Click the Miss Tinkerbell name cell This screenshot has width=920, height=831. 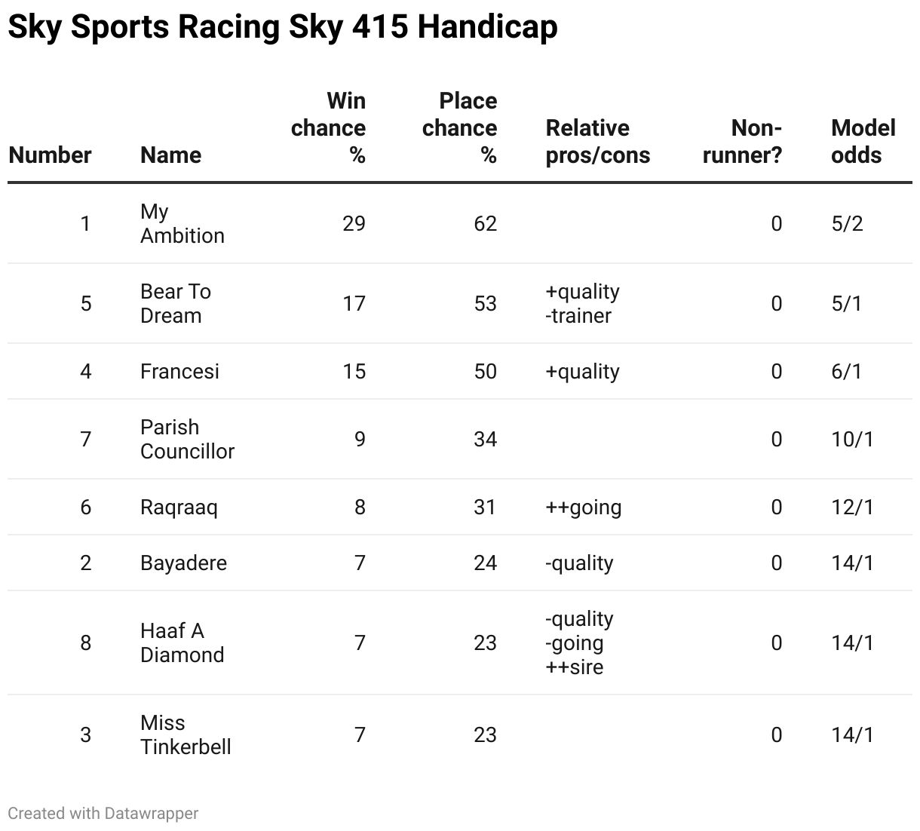tap(186, 734)
